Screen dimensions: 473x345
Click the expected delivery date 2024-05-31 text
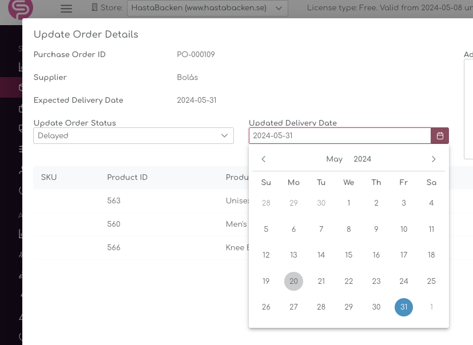(x=197, y=101)
